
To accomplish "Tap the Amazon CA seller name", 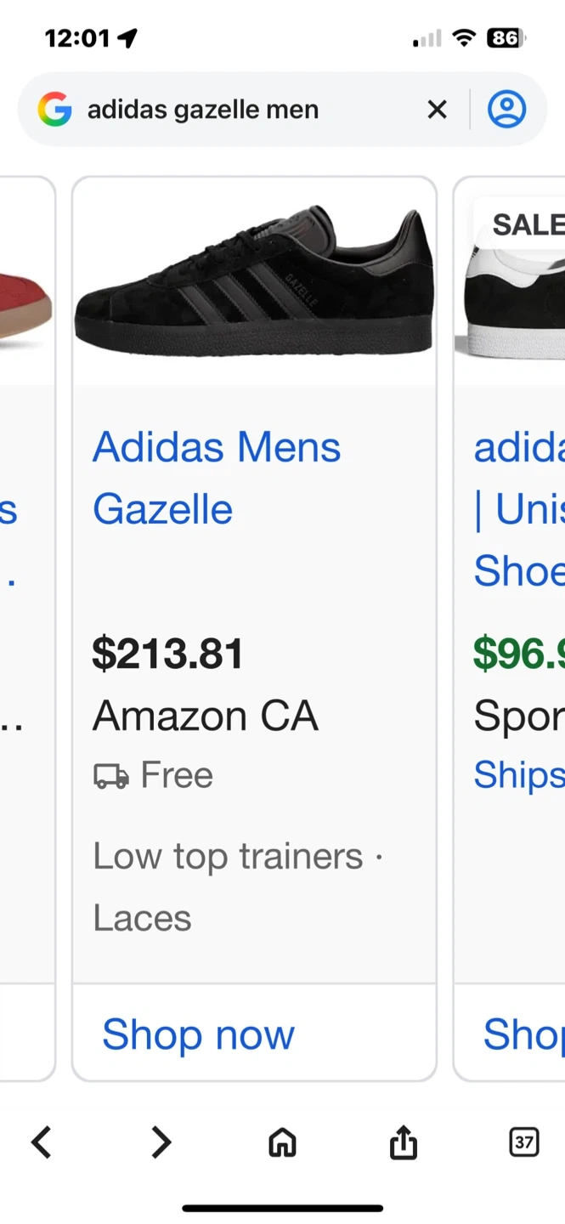I will (x=205, y=716).
